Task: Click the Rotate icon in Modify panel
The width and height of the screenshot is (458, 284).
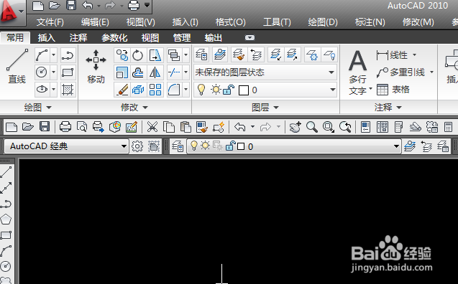Action: [137, 55]
